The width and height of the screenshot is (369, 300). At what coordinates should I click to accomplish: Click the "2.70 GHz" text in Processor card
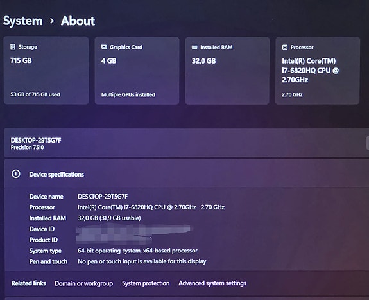[292, 94]
